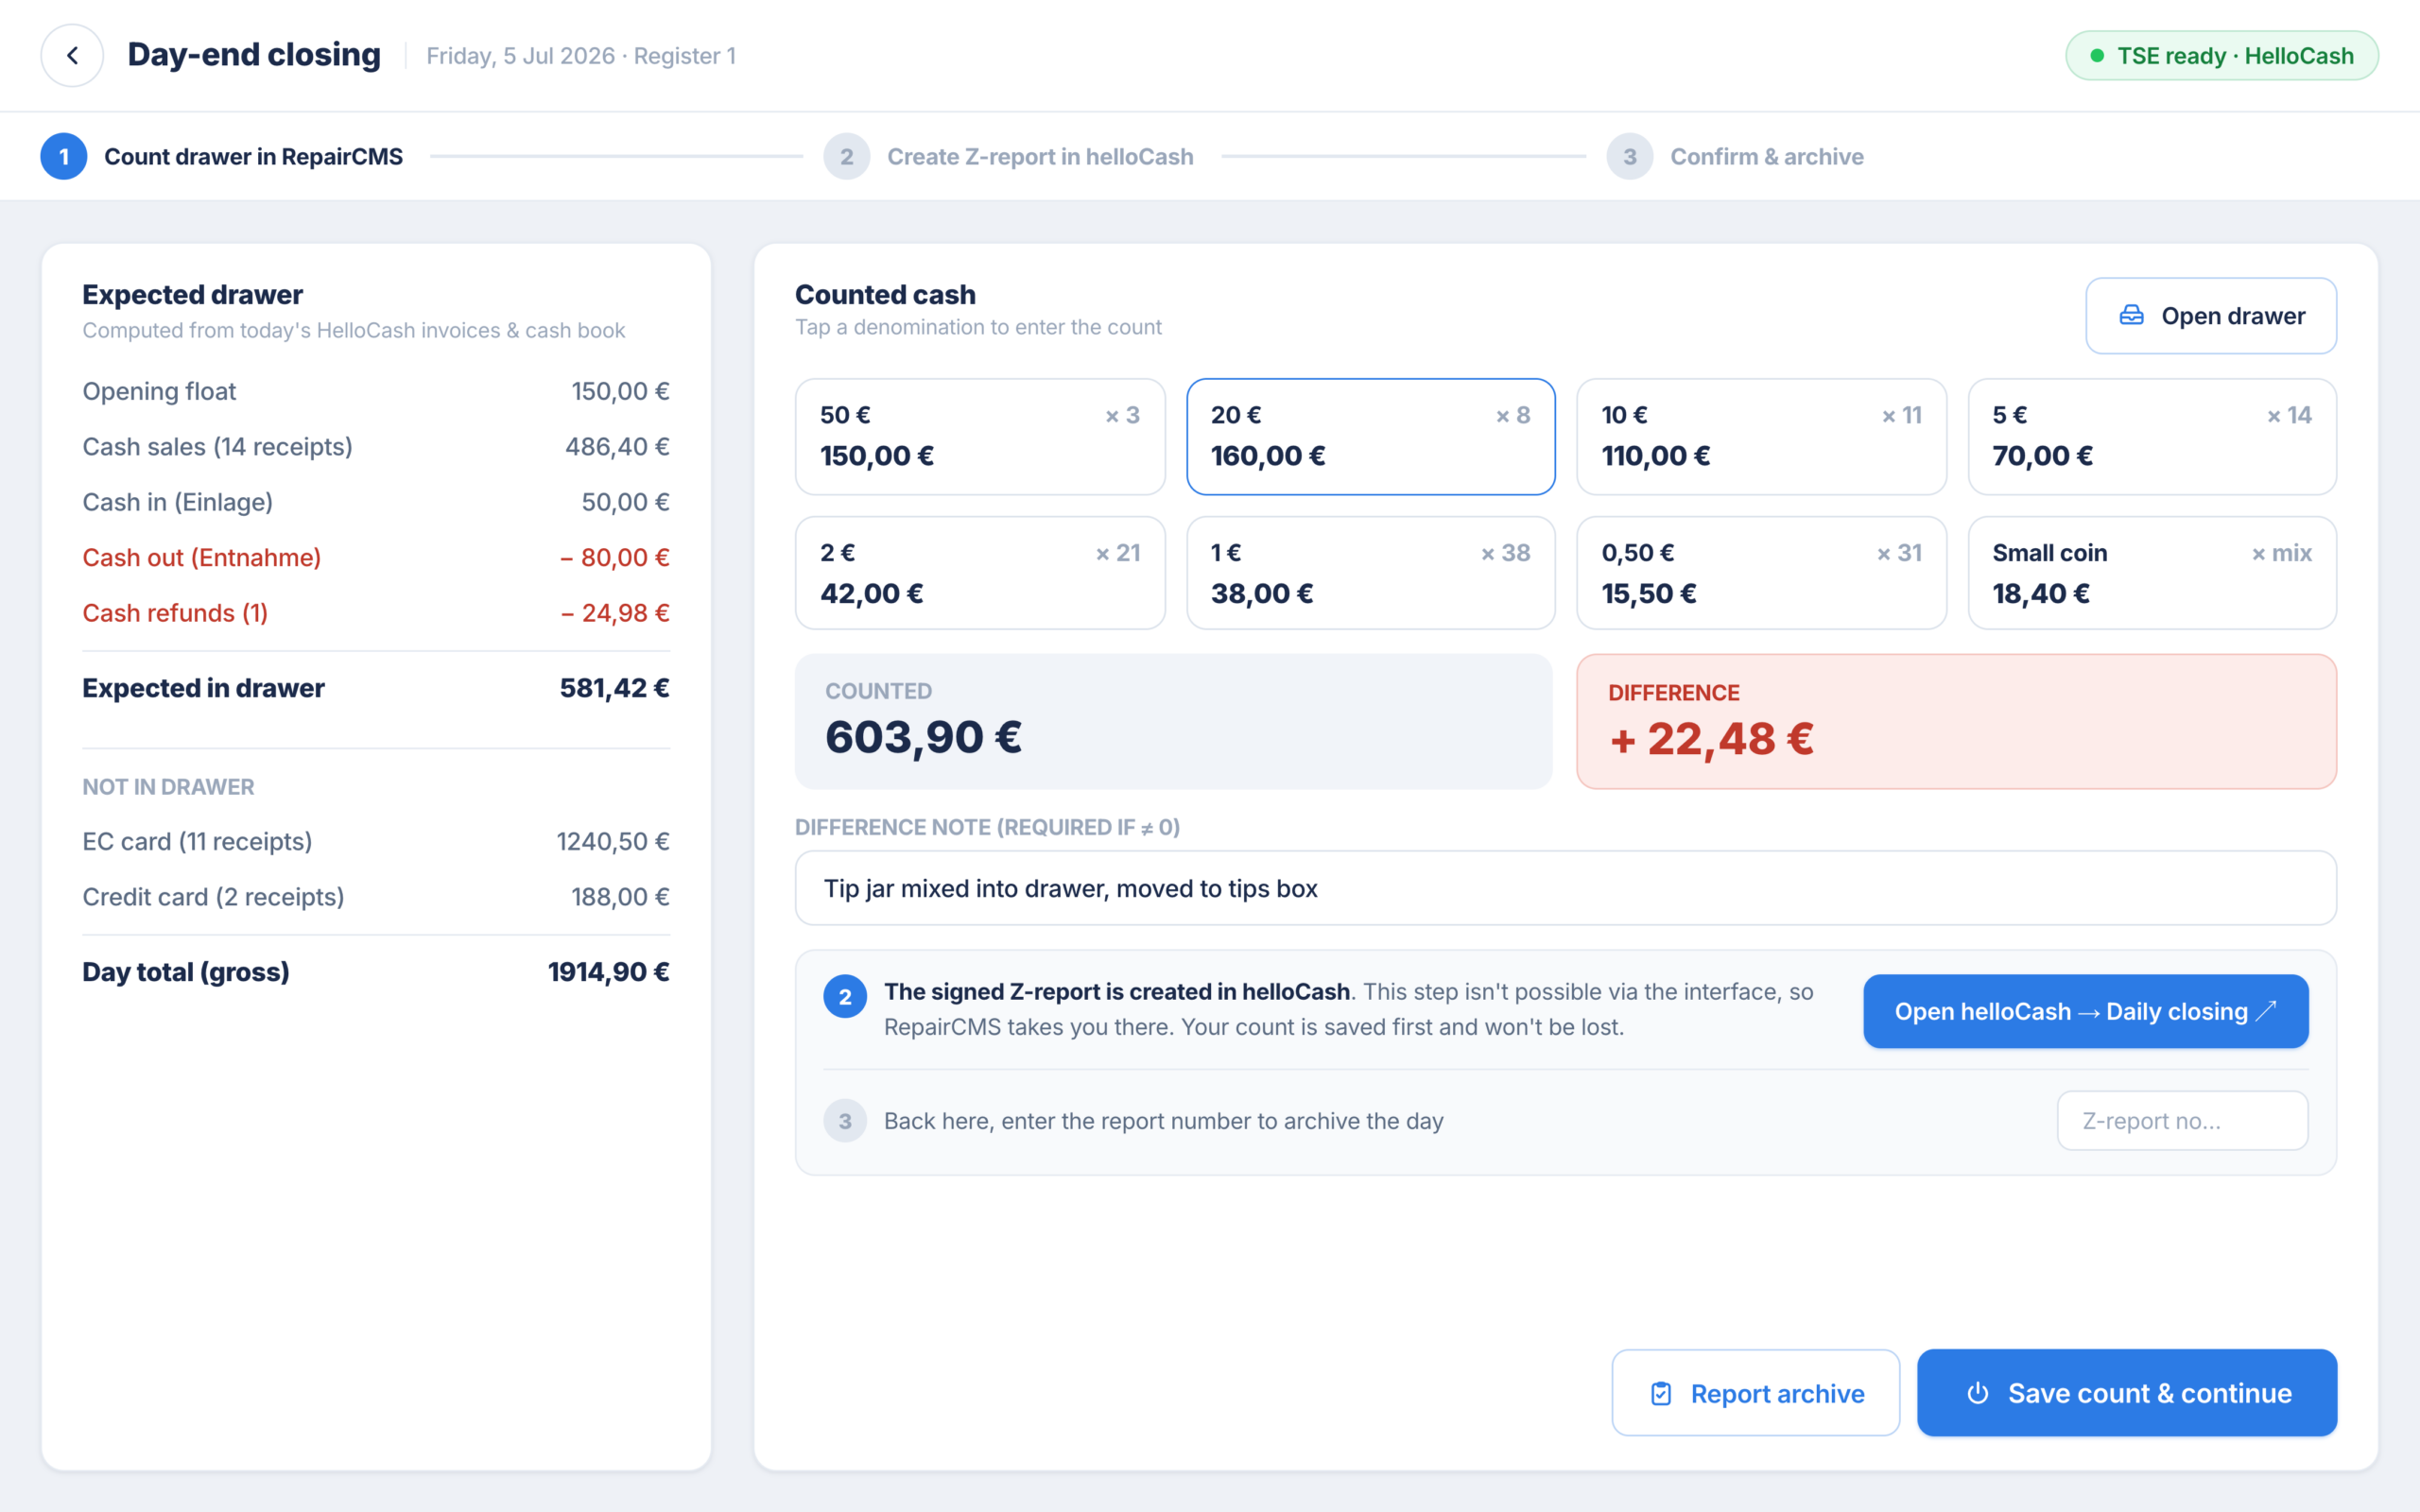Click the Opening float 150,00 € row
The image size is (2420, 1512).
coord(376,391)
